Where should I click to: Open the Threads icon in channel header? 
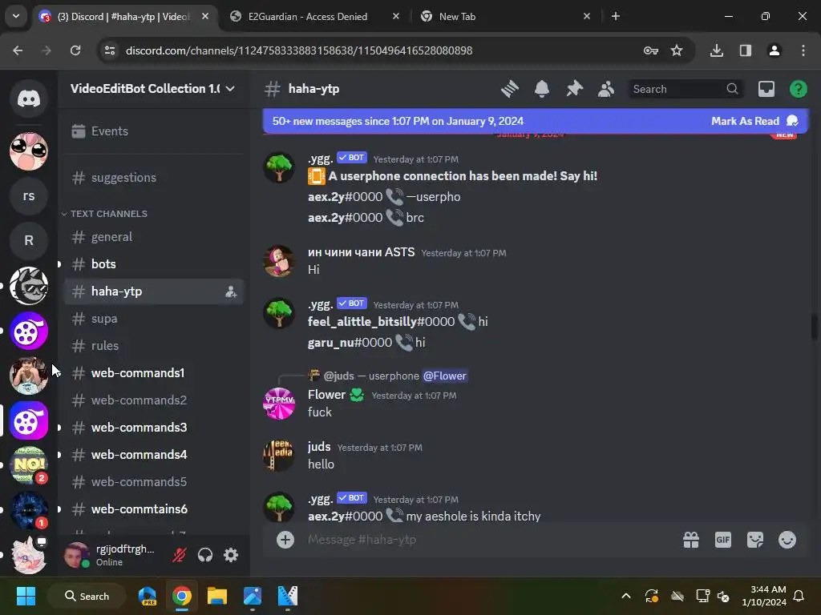tap(509, 89)
